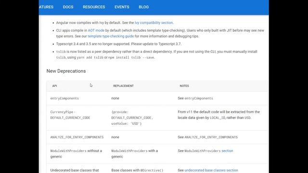
Task: Open the RESOURCES navigation item
Action: pyautogui.click(x=94, y=7)
